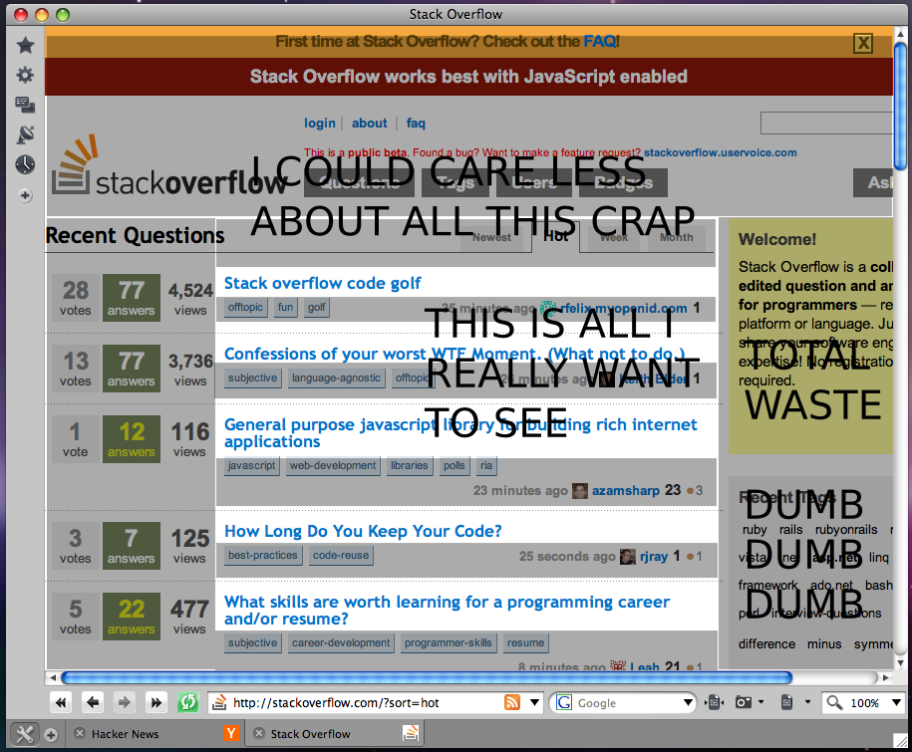The image size is (912, 752).
Task: Click the 'golf' tag
Action: 317,308
